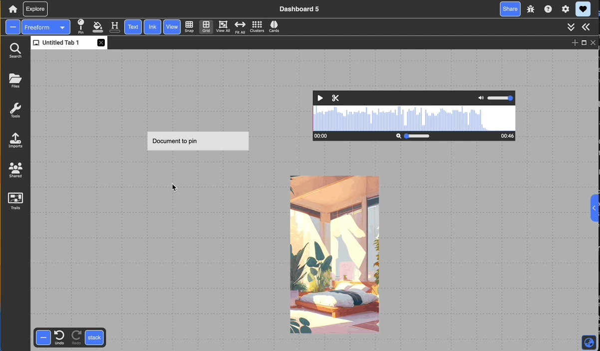Expand the toolbar double-chevron down arrow
Screen dimensions: 600x351
[x=571, y=27]
